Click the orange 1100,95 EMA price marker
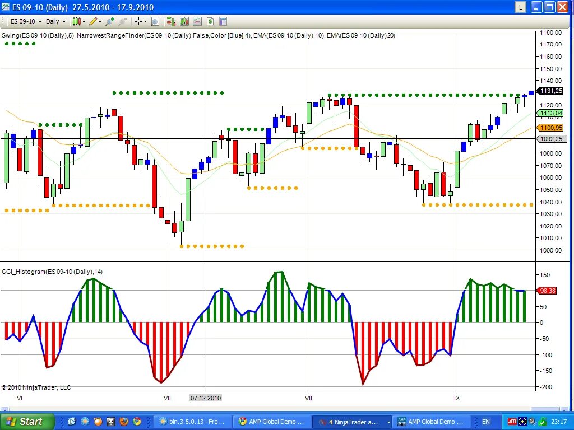The image size is (574, 430). pos(550,128)
